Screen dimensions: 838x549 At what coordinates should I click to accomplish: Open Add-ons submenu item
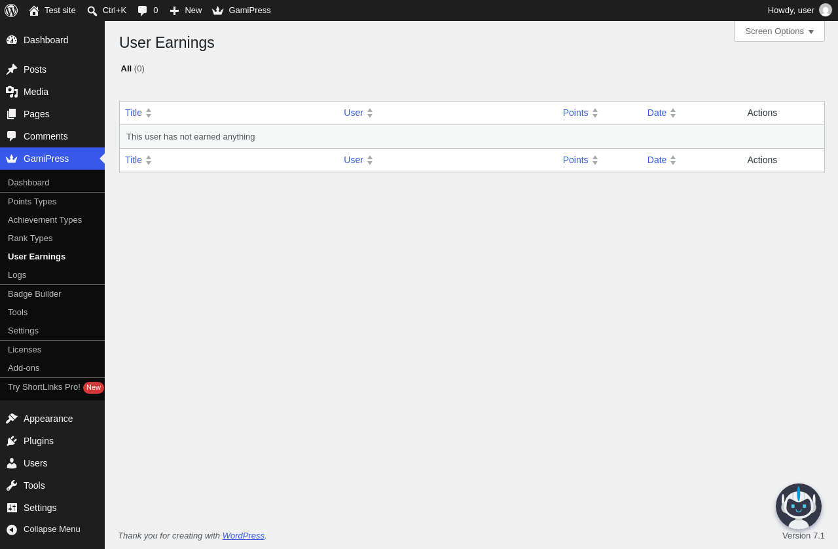tap(52, 368)
